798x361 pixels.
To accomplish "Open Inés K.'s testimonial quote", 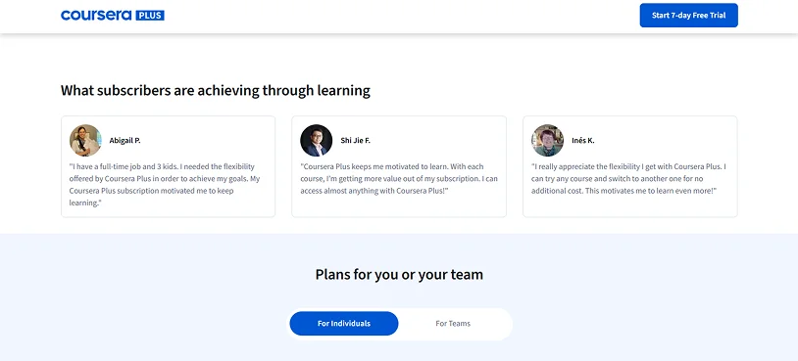I will pyautogui.click(x=629, y=179).
